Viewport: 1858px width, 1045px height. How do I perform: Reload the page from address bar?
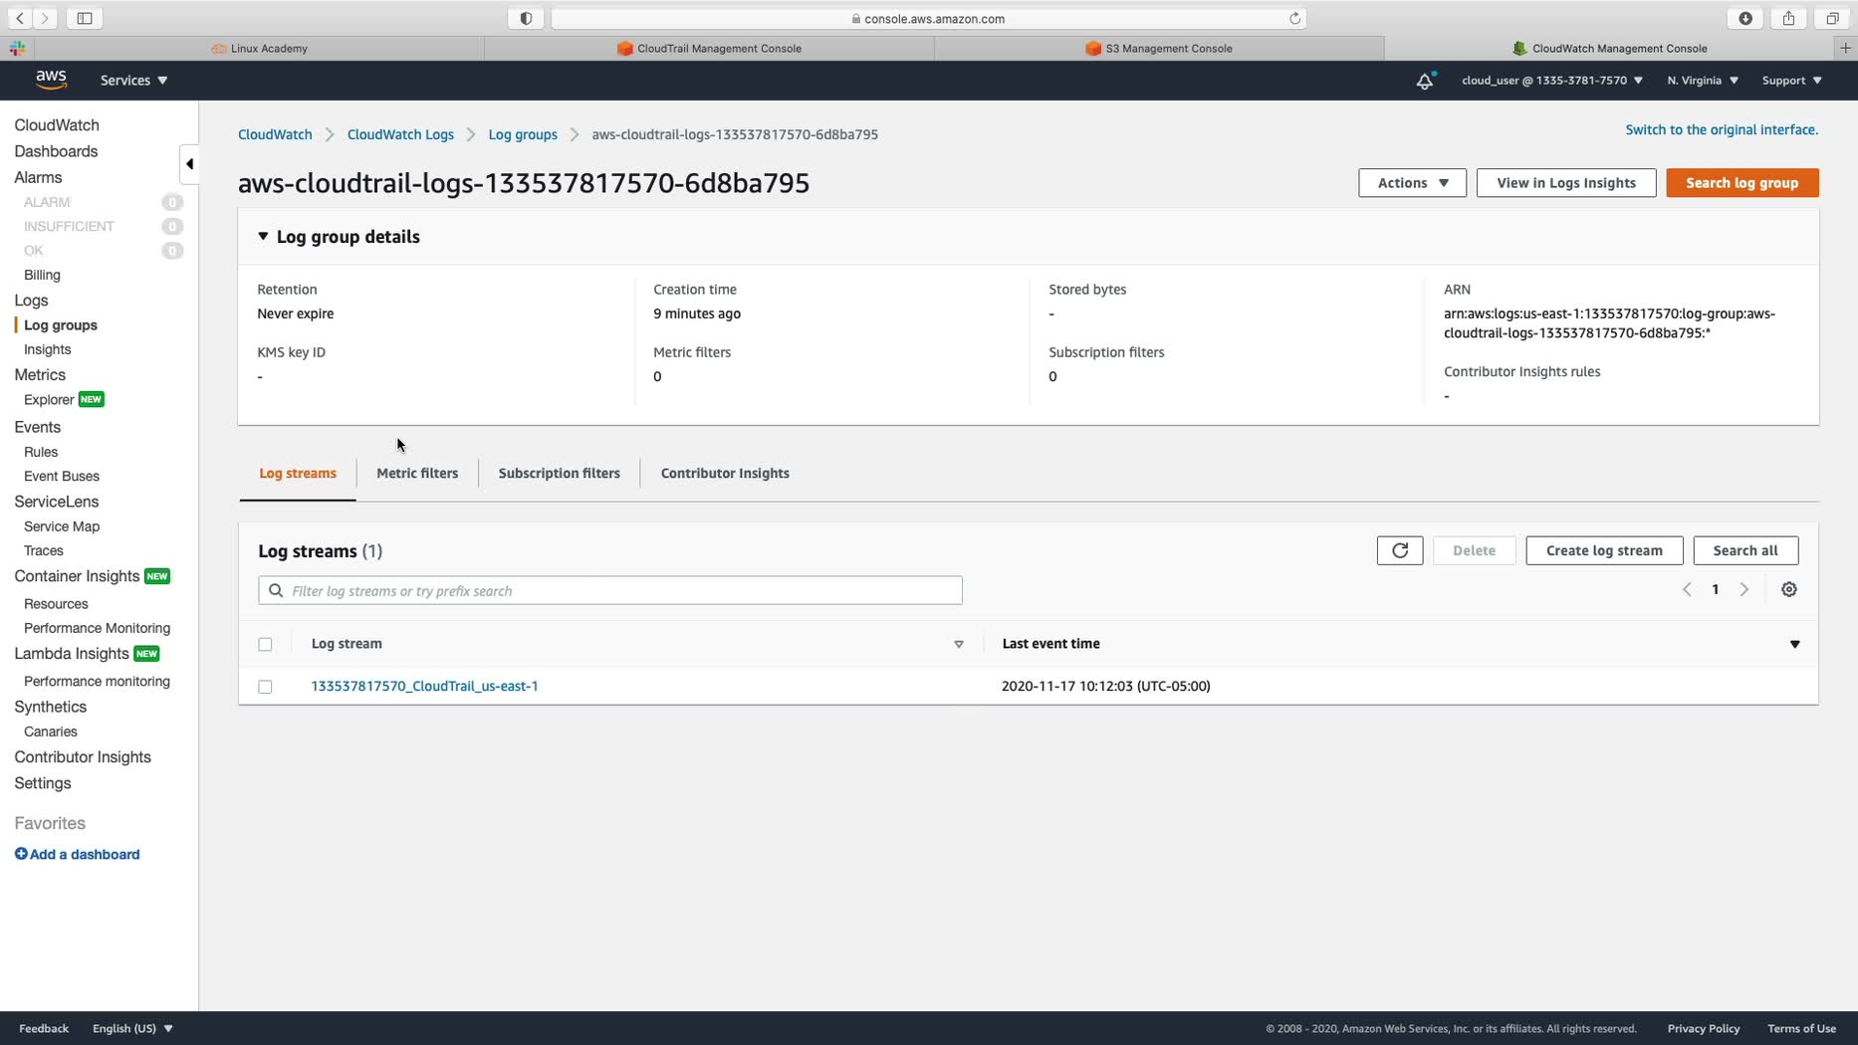tap(1294, 18)
